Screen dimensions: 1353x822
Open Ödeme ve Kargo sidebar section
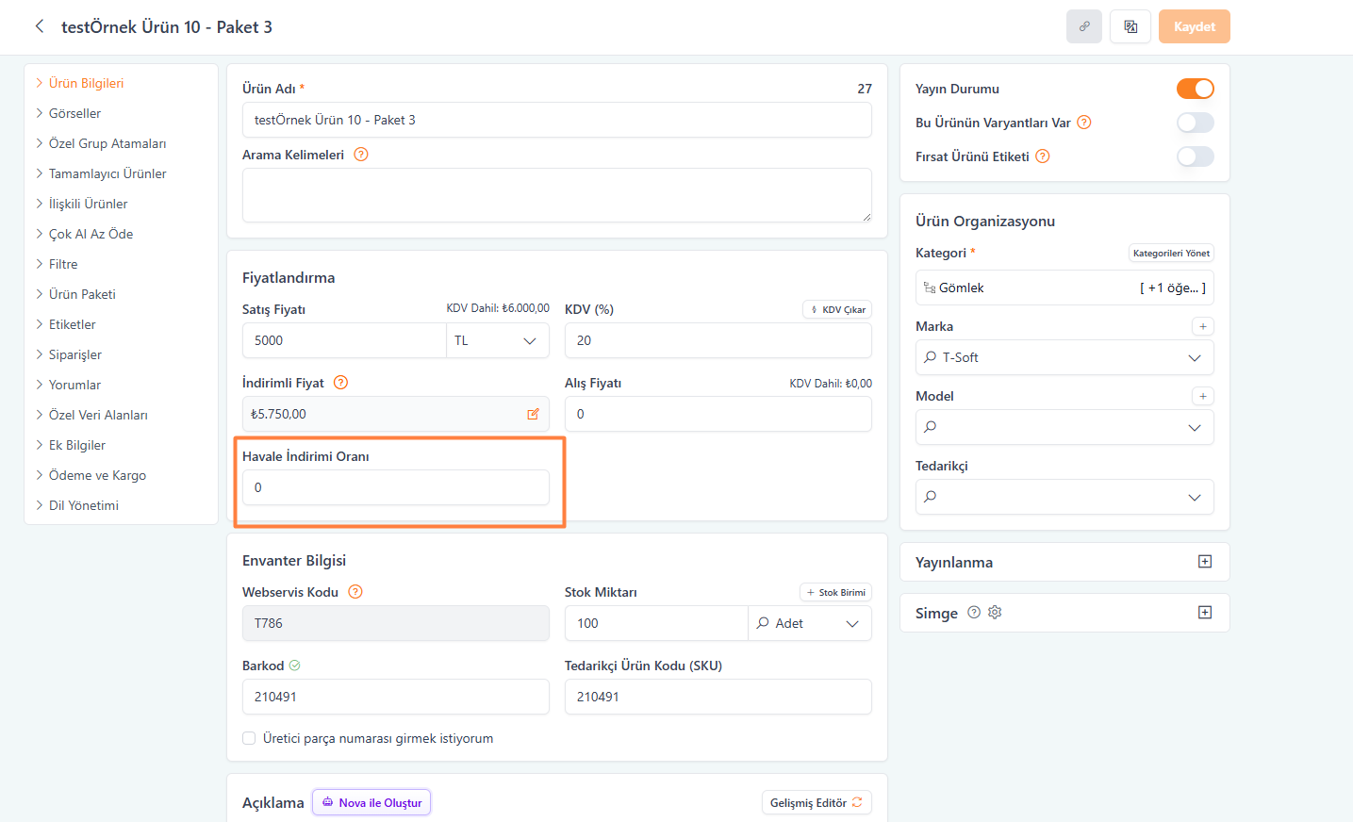(x=97, y=475)
